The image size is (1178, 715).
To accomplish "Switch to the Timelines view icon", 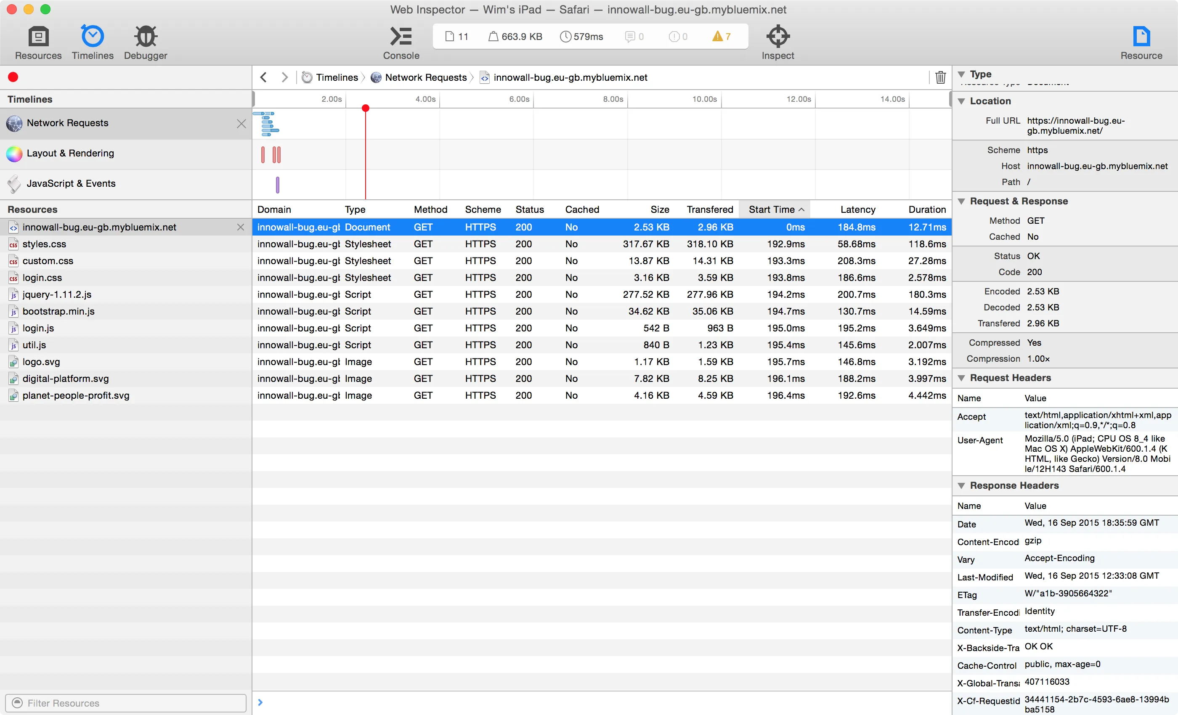I will [92, 36].
